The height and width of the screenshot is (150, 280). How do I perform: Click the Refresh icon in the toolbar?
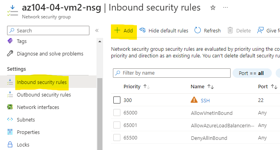pyautogui.click(x=198, y=30)
